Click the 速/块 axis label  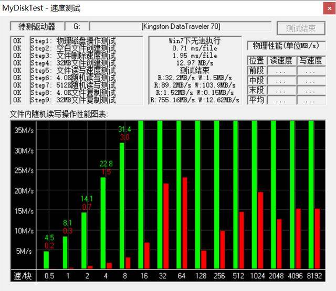23,276
